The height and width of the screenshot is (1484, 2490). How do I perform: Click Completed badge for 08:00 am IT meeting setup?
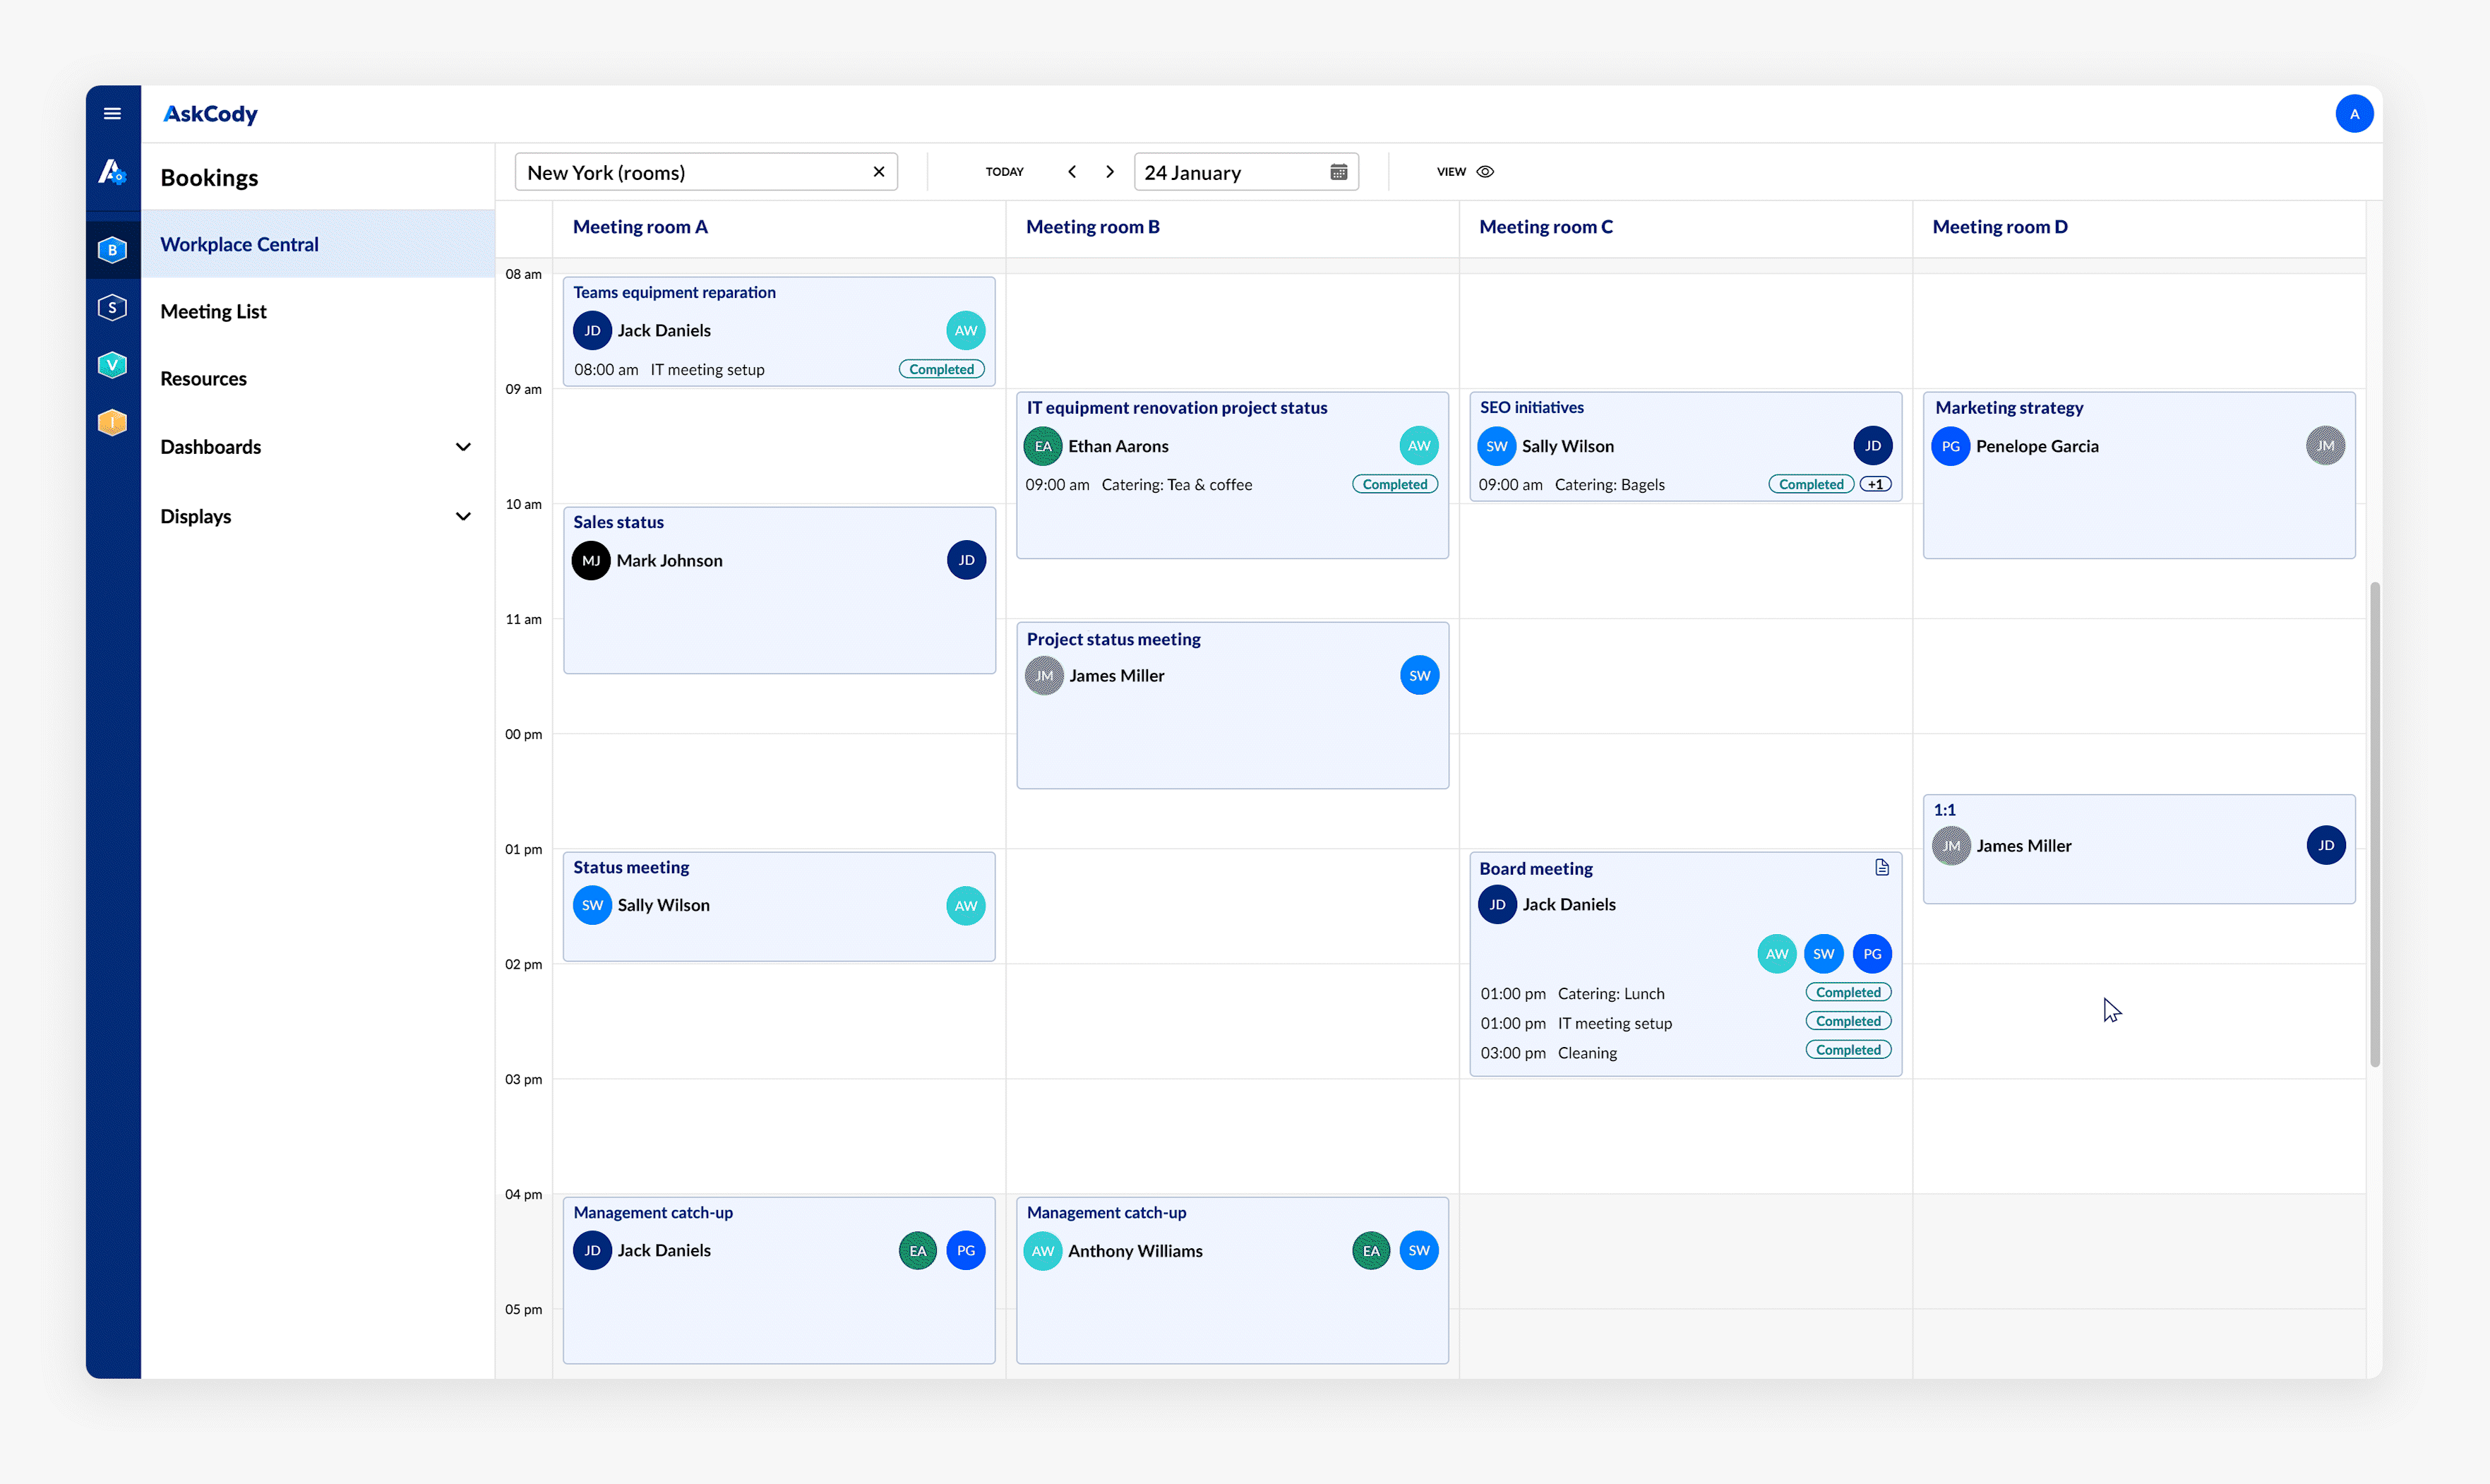pos(941,369)
